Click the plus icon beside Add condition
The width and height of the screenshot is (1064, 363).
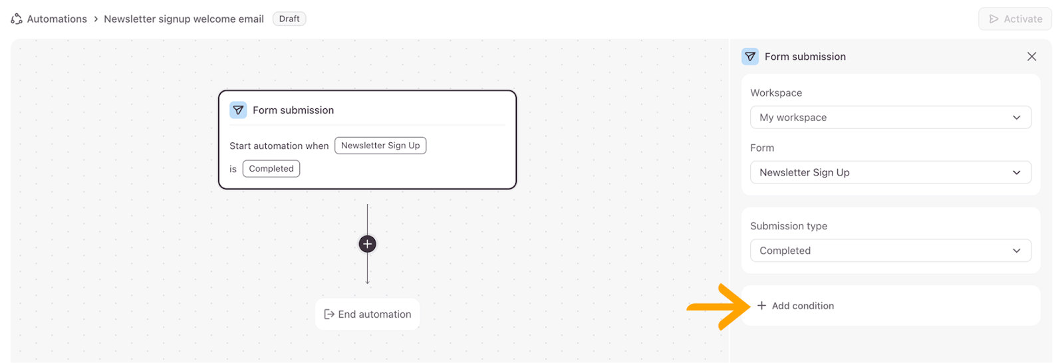coord(761,306)
